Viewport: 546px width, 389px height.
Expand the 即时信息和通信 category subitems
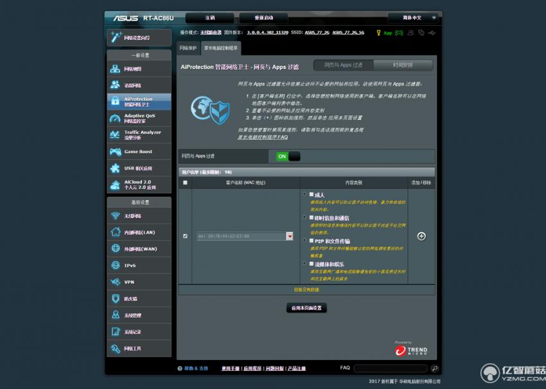pyautogui.click(x=304, y=217)
